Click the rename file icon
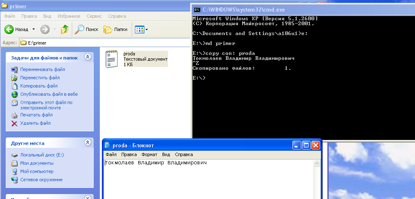Image resolution: width=415 pixels, height=199 pixels. point(14,70)
